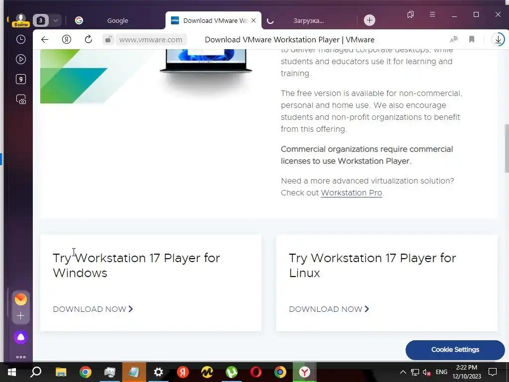The image size is (509, 382).
Task: Open Windows taskbar search
Action: click(x=36, y=372)
